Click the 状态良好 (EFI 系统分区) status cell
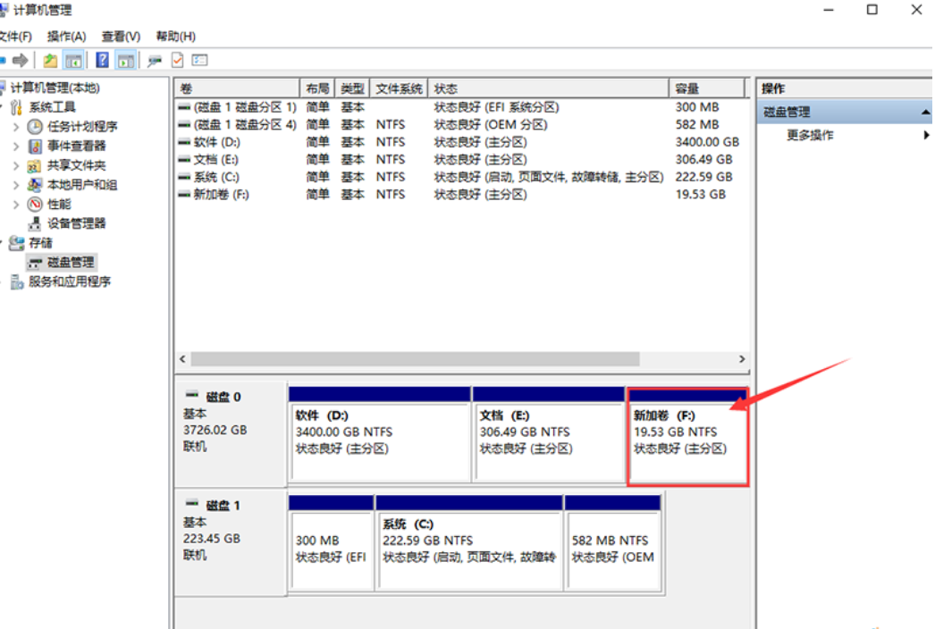Screen dimensions: 935x629 [x=496, y=107]
